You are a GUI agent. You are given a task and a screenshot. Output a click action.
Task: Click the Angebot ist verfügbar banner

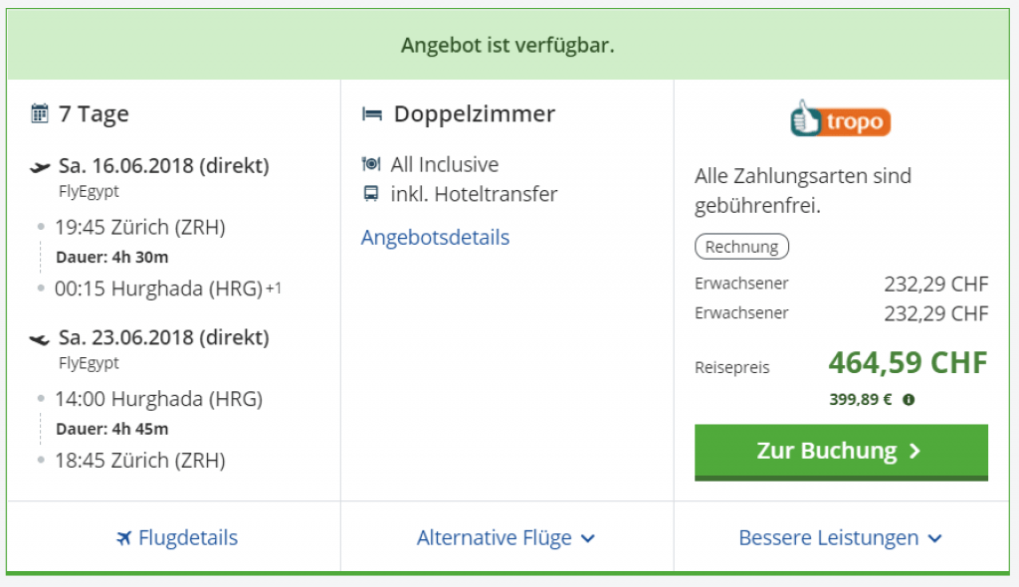click(x=508, y=46)
